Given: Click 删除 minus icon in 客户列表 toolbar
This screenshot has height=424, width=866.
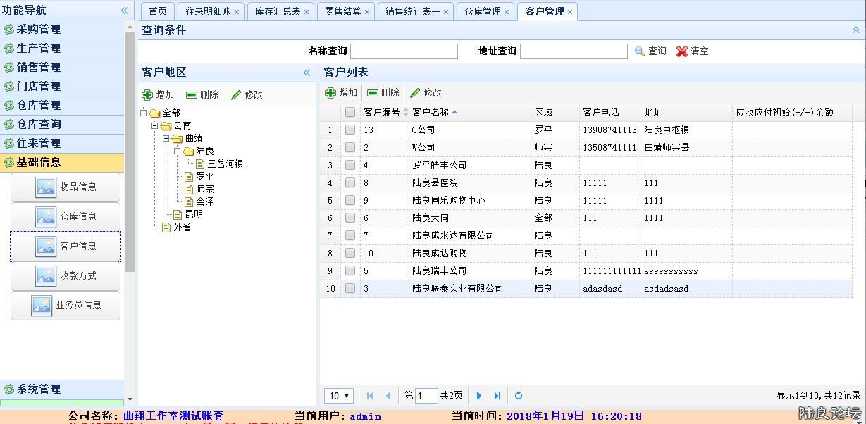Looking at the screenshot, I should pos(373,93).
